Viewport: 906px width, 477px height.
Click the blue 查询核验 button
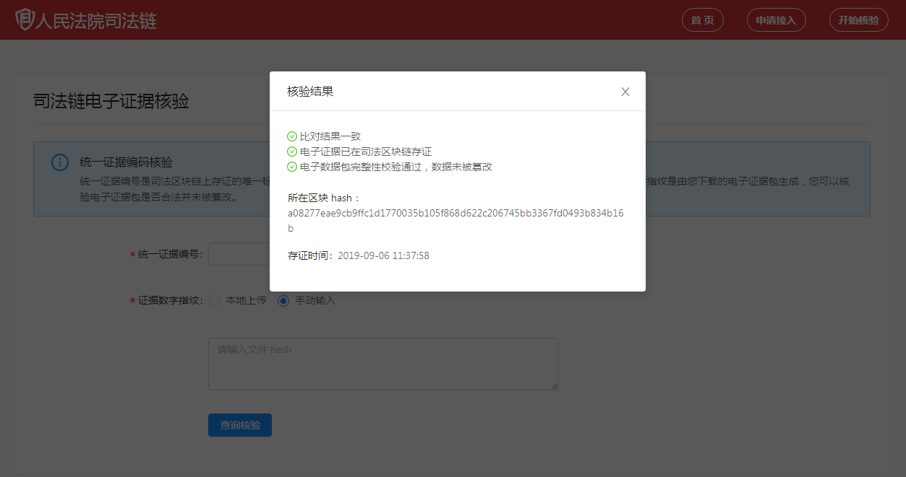click(x=239, y=425)
